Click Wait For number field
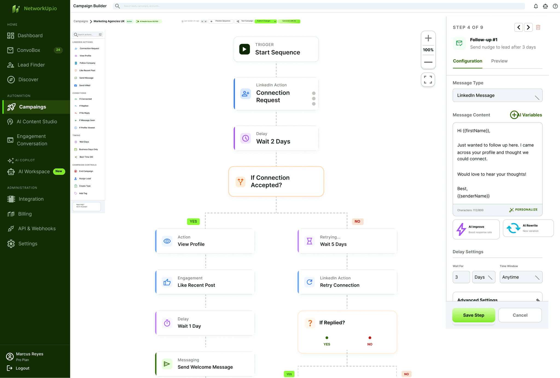 pyautogui.click(x=461, y=277)
